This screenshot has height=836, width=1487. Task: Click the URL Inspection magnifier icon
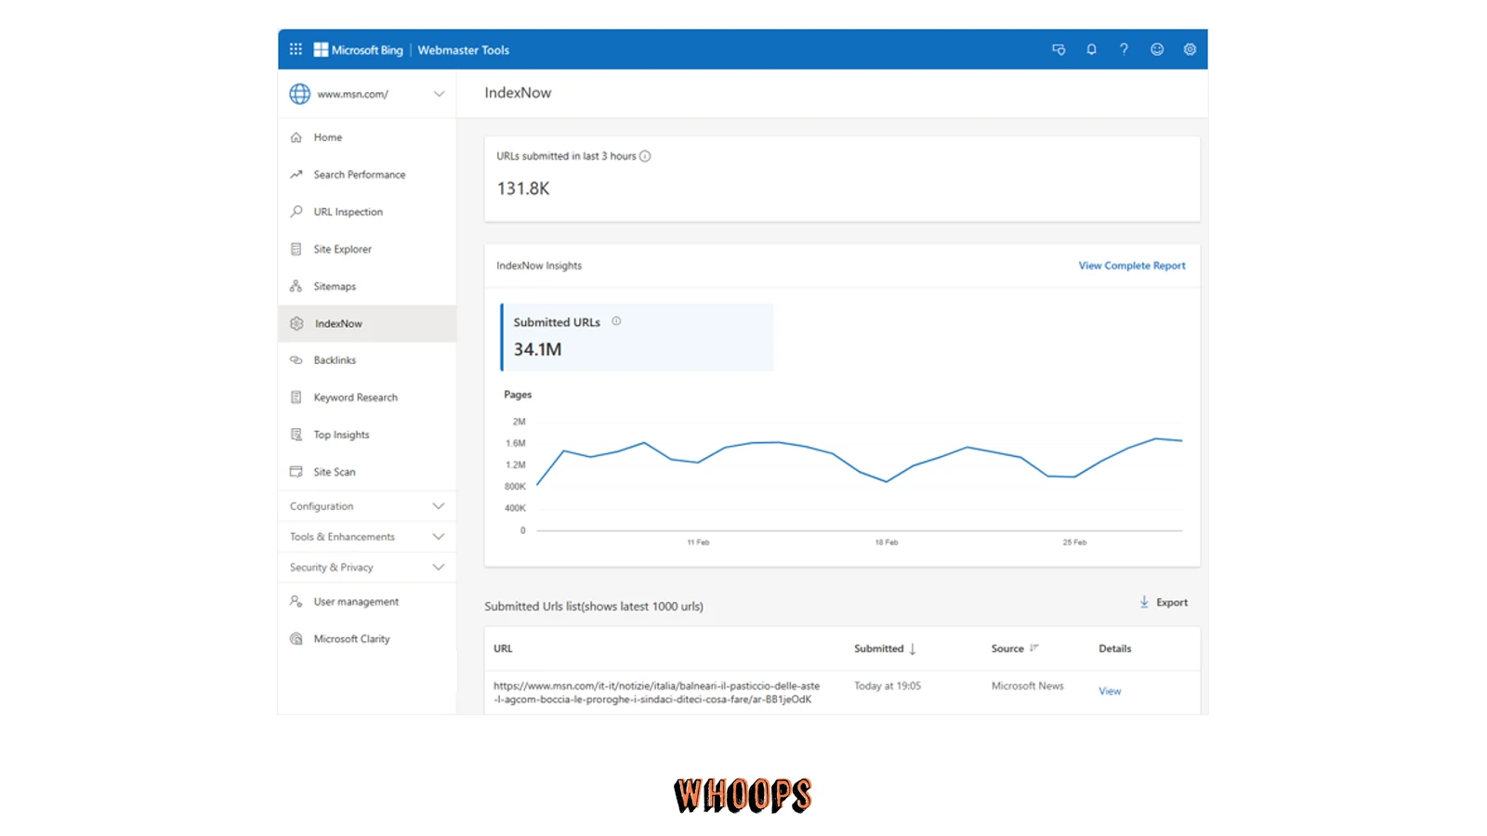296,212
